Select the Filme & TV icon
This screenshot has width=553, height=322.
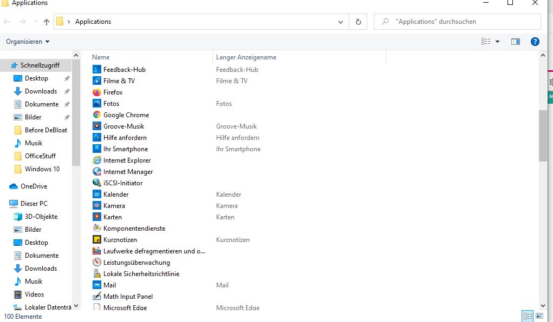(96, 81)
